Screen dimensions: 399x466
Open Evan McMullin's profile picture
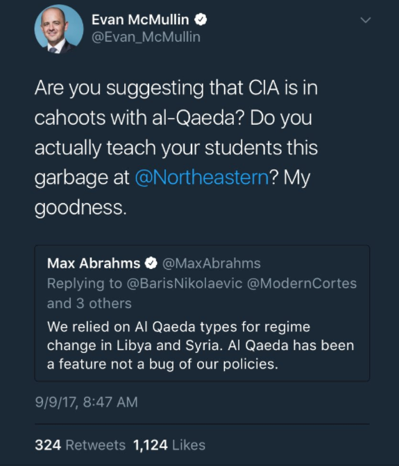point(59,29)
